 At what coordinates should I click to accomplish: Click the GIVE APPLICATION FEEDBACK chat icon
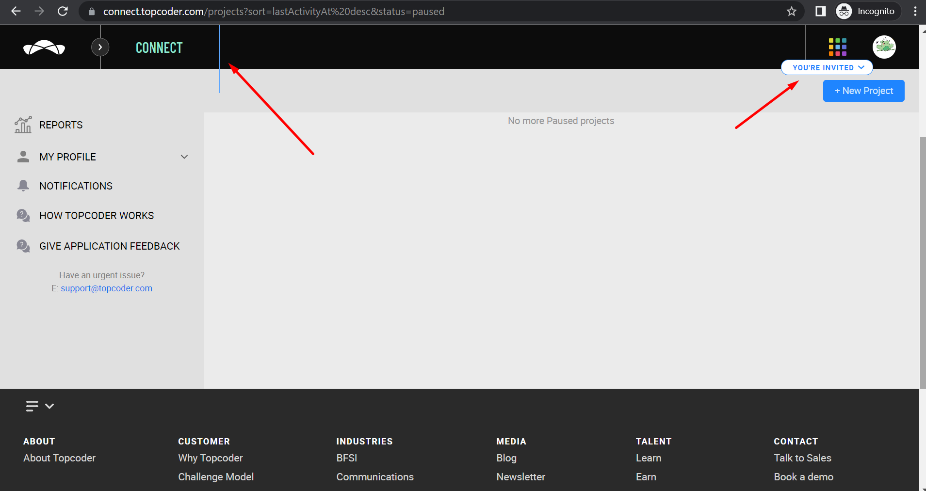pyautogui.click(x=23, y=246)
